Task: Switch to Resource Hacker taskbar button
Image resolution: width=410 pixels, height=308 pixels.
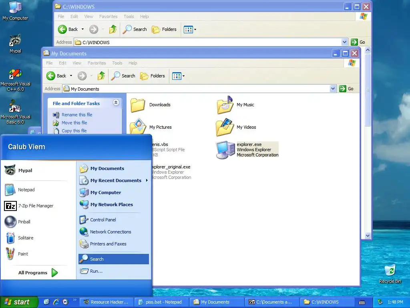Action: (107, 302)
